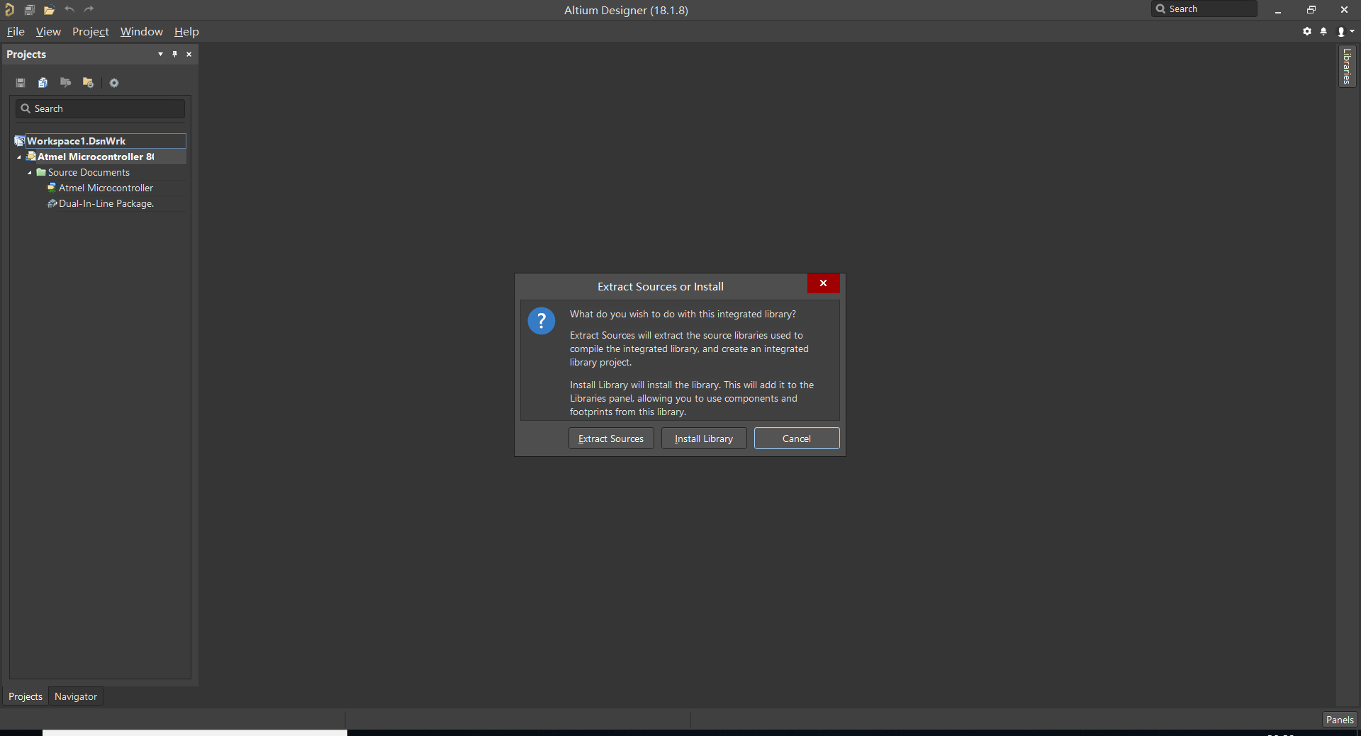Collapse the Atmel Microcontroller project node
This screenshot has width=1361, height=736.
point(19,157)
